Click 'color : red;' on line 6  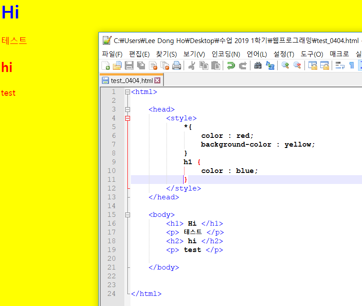227,136
